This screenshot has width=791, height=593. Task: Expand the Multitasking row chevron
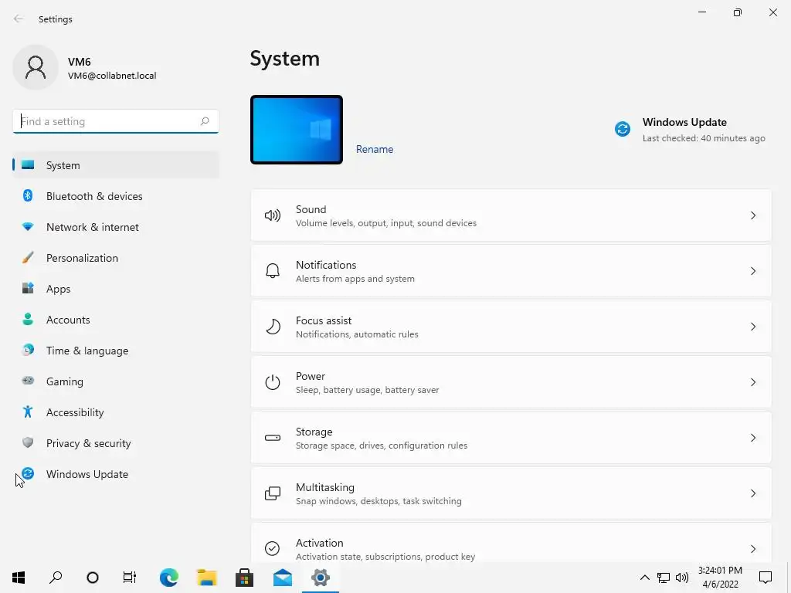(x=752, y=493)
